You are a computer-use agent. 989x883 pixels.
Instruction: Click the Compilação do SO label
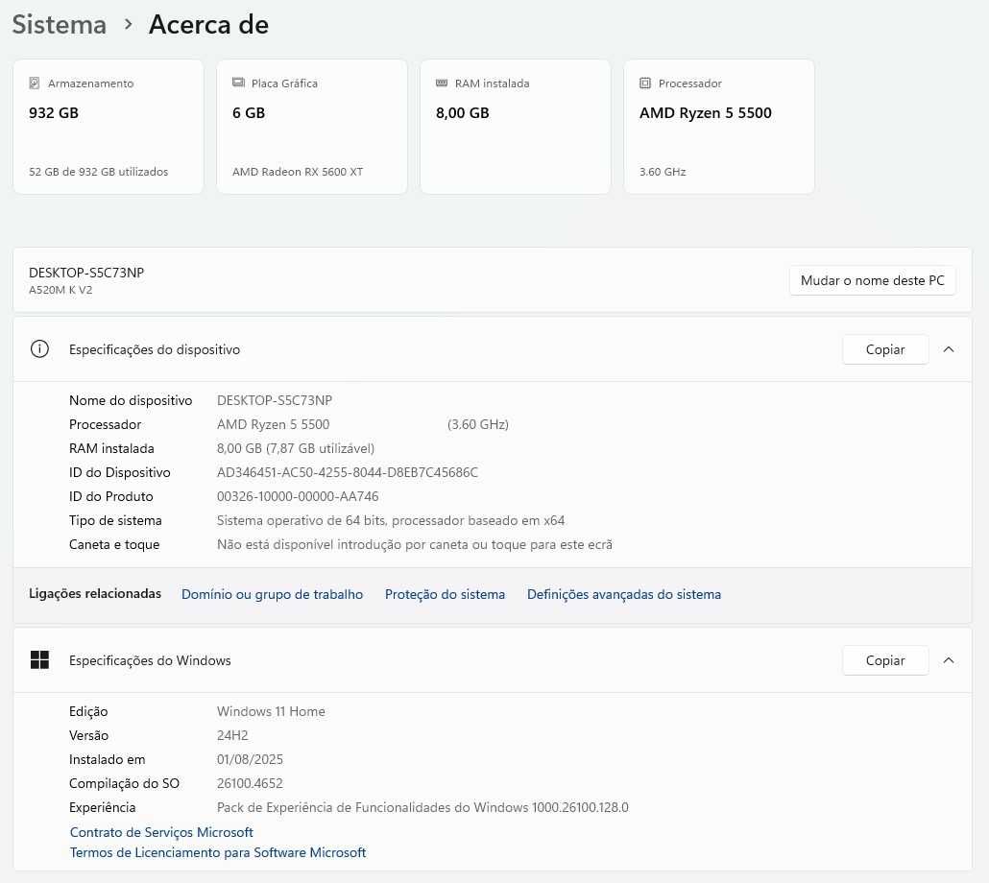coord(124,783)
